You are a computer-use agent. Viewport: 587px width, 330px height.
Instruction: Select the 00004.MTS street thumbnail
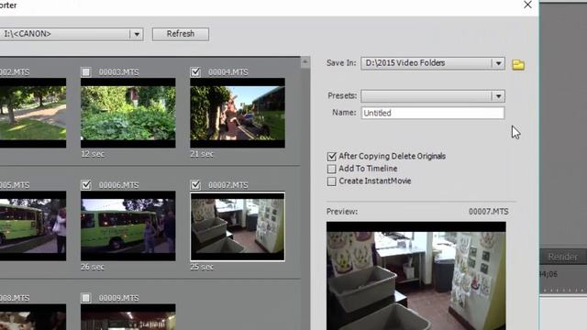[x=238, y=113]
